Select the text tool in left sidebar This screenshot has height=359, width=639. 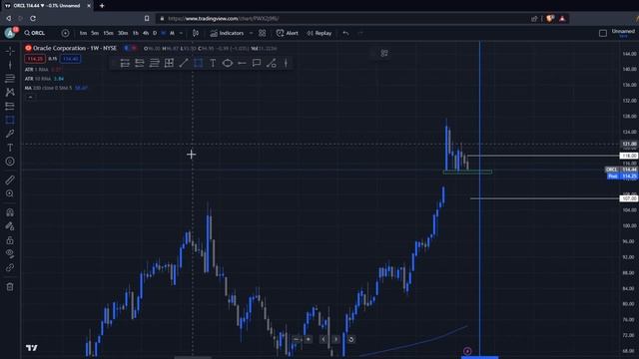tap(10, 148)
